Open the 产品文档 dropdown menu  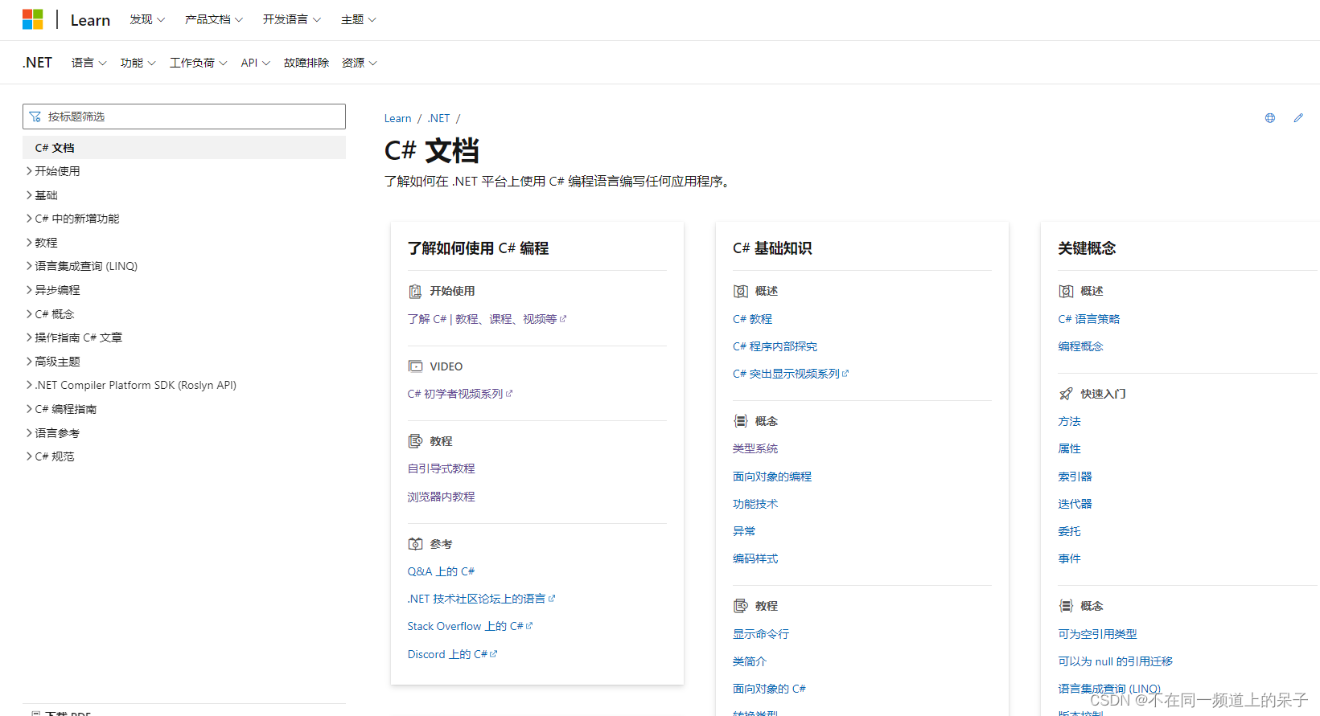214,19
